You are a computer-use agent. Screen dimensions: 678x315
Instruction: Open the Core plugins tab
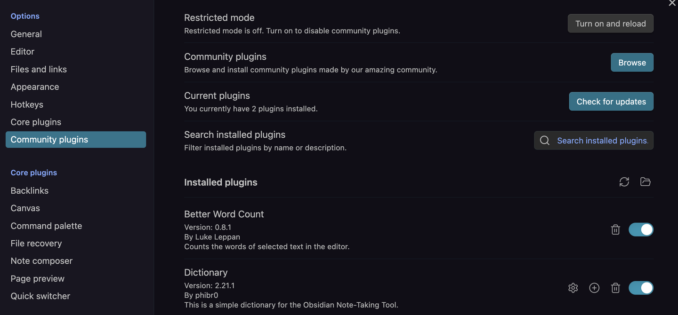[36, 122]
